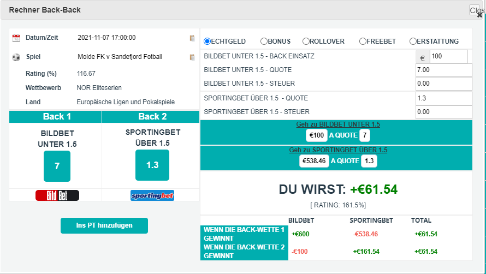Select the ERSTATTUNG radio option
This screenshot has width=486, height=274.
pos(413,41)
